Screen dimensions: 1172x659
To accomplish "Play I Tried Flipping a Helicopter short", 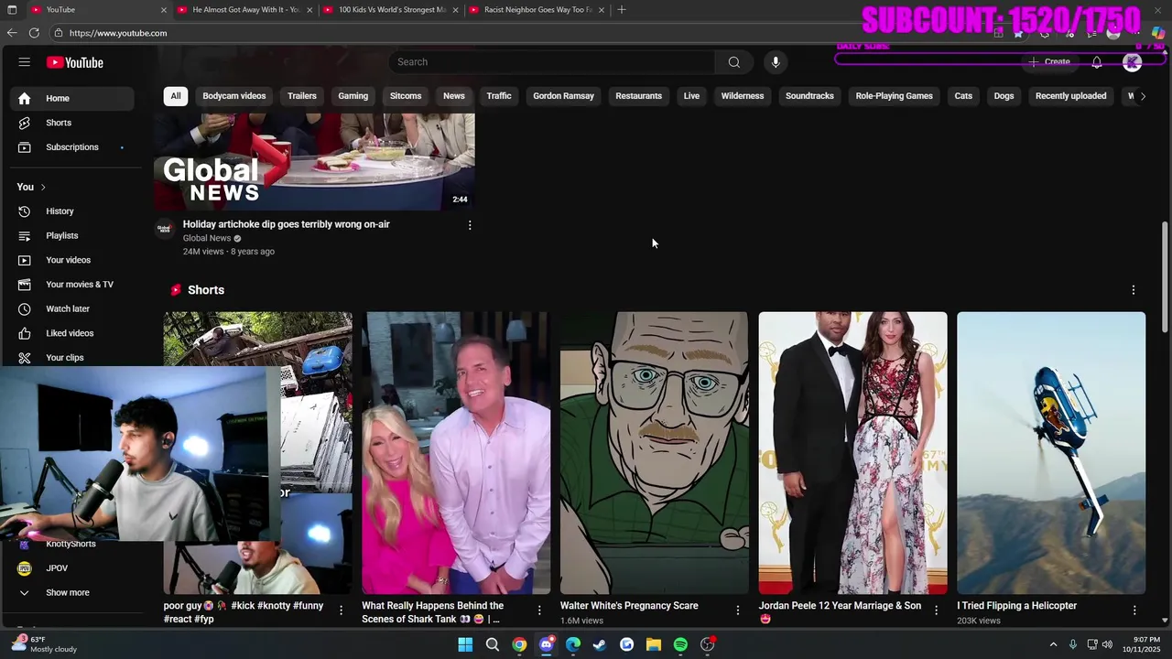I will pos(1051,453).
